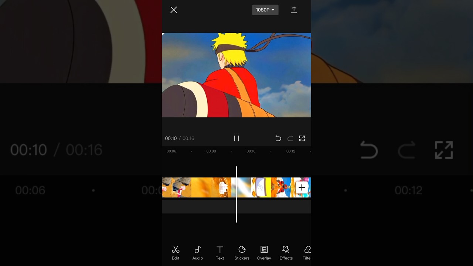Tap the export upload arrow icon
This screenshot has width=473, height=266.
tap(294, 10)
